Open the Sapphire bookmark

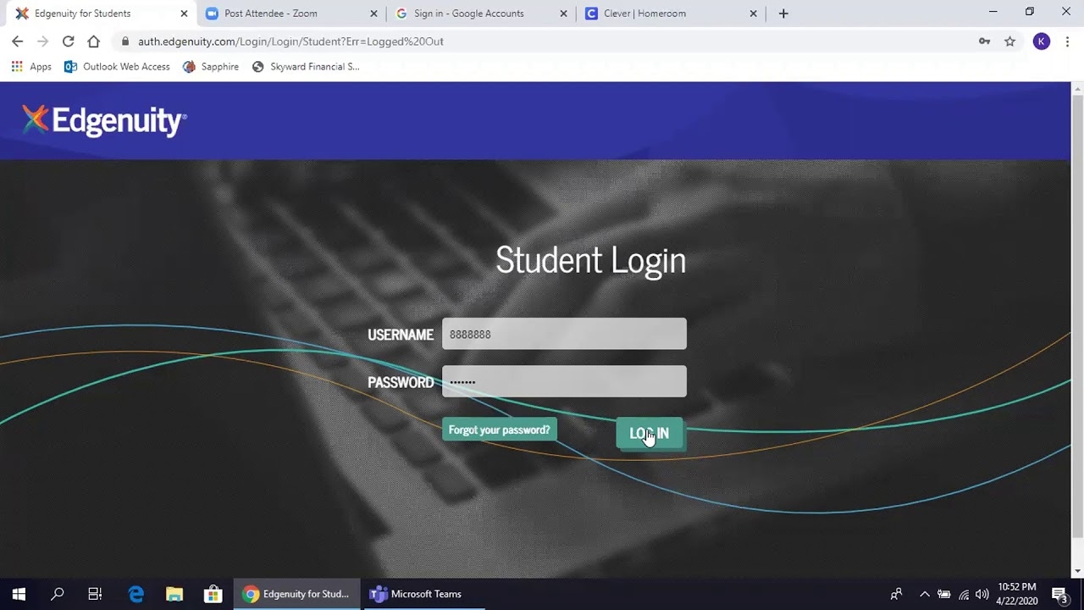click(x=211, y=67)
